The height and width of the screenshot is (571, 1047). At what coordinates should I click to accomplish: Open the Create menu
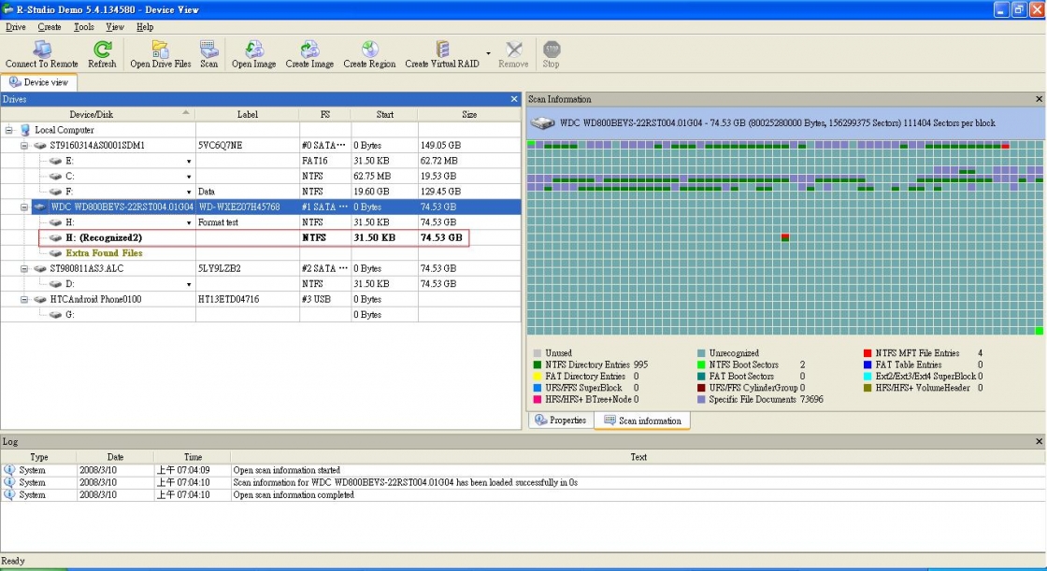[x=49, y=27]
